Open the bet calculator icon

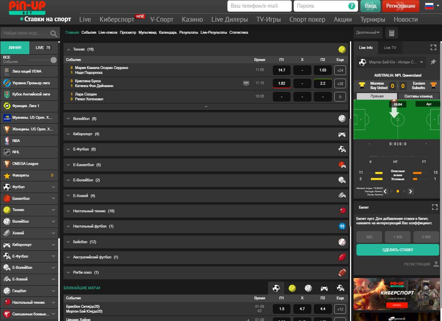(392, 33)
